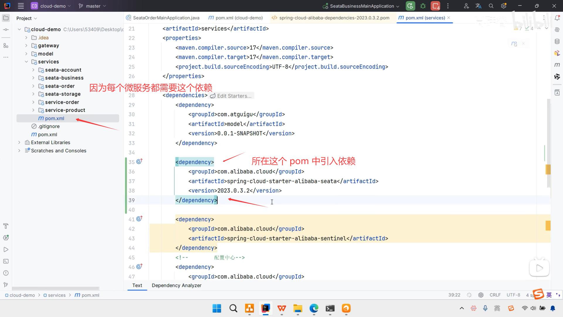Switch to SeataOrderMainApplication.java tab

[x=166, y=18]
